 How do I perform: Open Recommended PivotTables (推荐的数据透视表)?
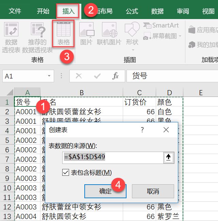(37, 37)
